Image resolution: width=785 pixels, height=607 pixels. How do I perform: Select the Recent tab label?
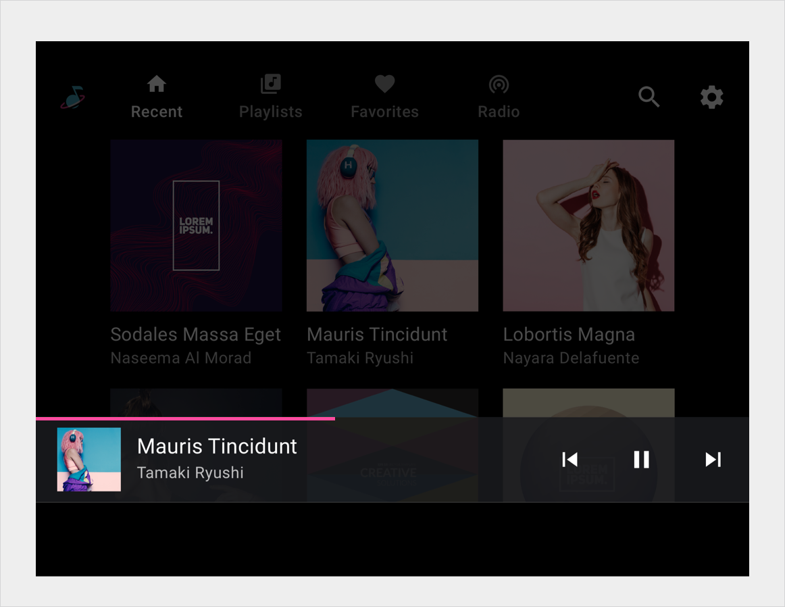click(x=157, y=112)
